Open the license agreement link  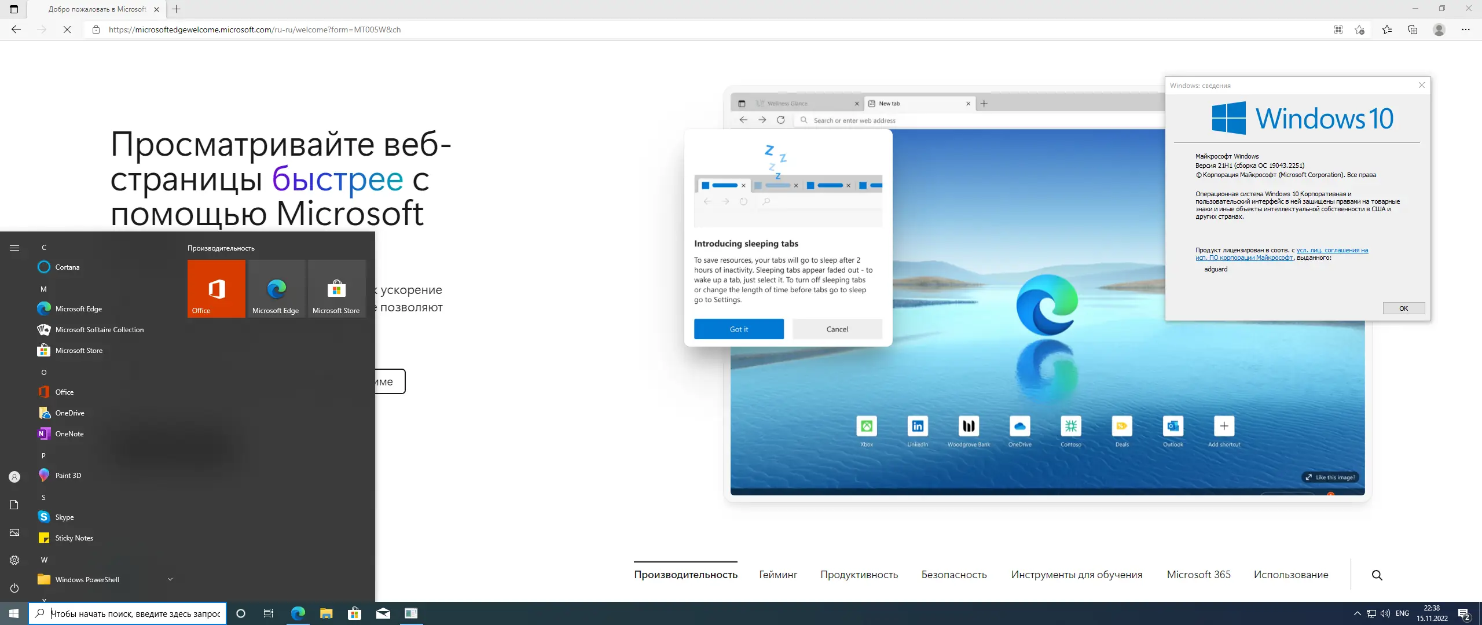(1331, 251)
